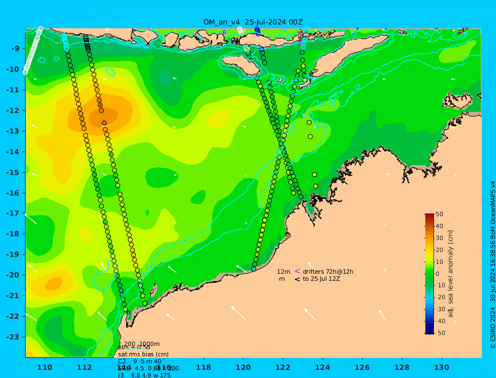The height and width of the screenshot is (378, 496).
Task: Pick the dark red top of the colorbar
Action: coord(429,216)
